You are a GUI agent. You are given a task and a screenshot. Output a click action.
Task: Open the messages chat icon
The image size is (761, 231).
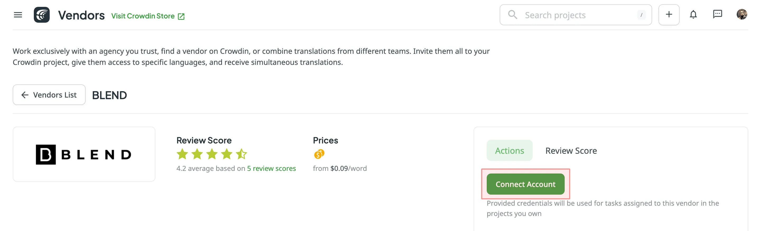coord(717,14)
